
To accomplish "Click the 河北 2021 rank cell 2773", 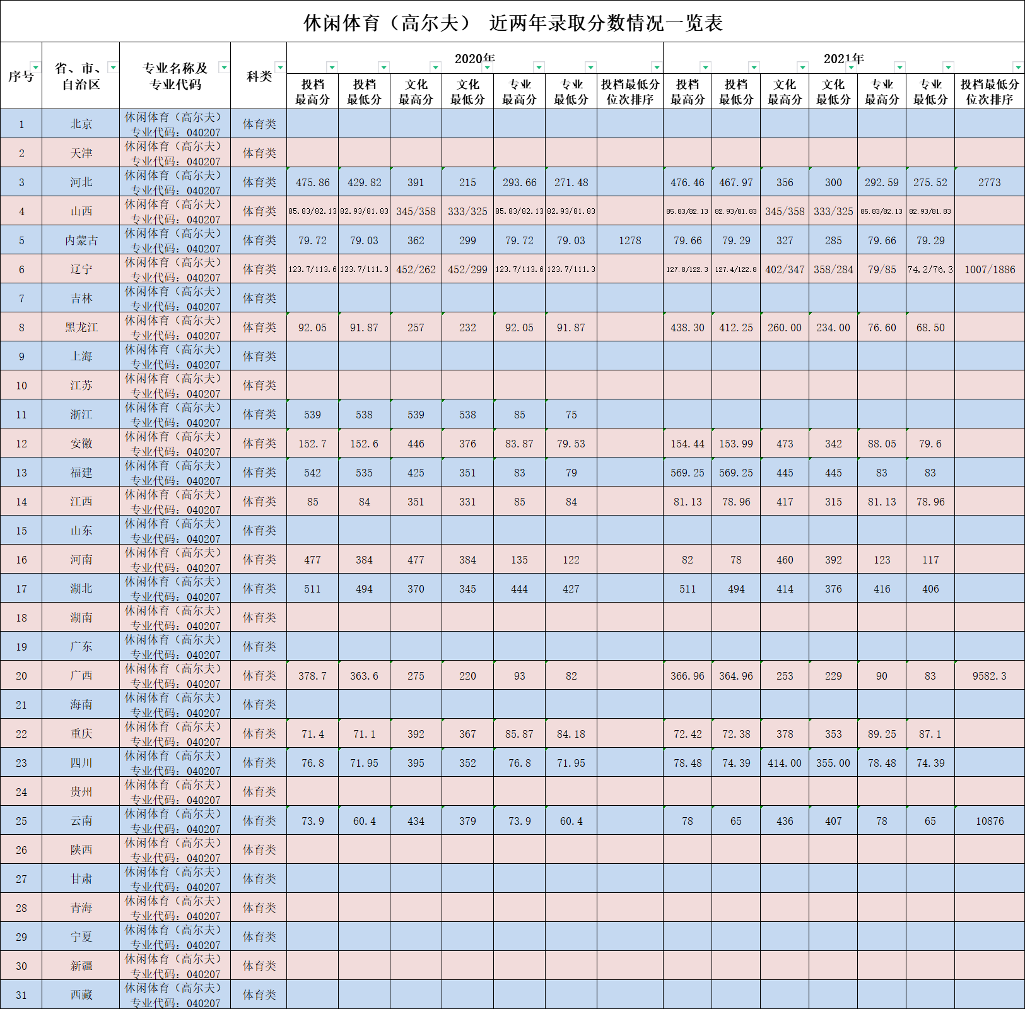I will coord(989,182).
